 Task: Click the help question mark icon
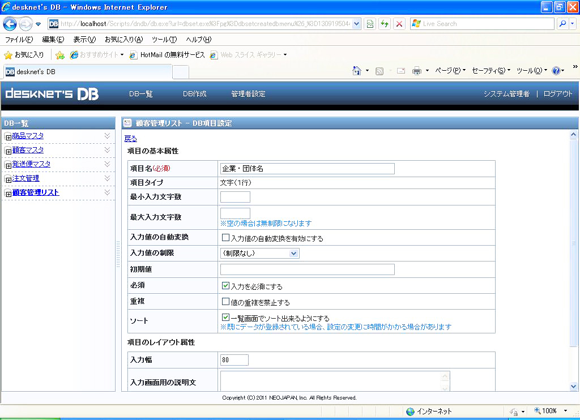click(556, 71)
